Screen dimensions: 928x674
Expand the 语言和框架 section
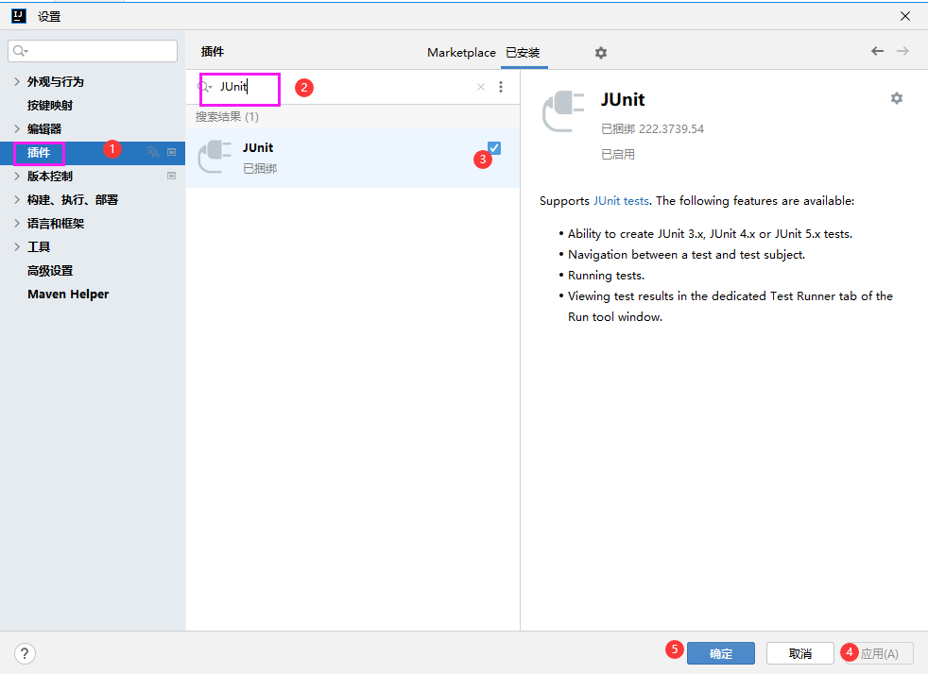tap(17, 224)
